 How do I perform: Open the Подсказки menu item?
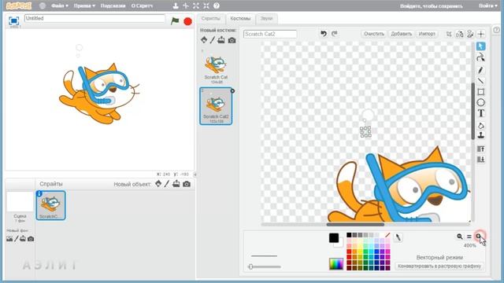pyautogui.click(x=113, y=6)
